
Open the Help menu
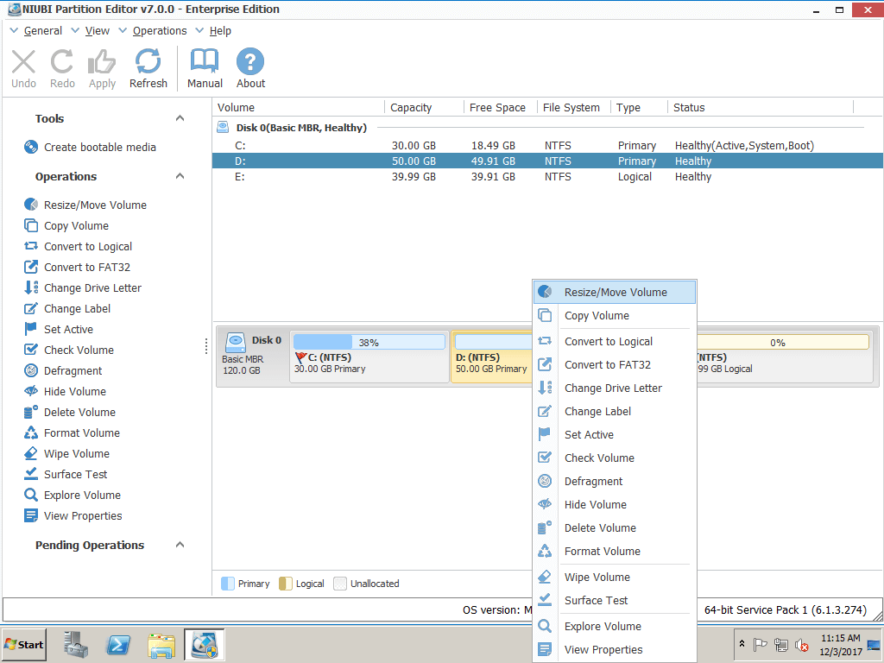[x=220, y=31]
